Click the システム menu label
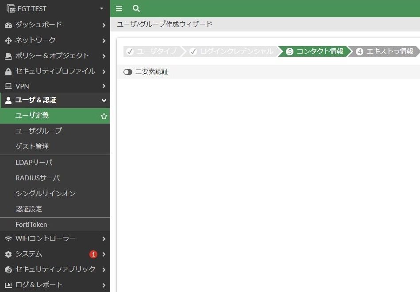 pyautogui.click(x=29, y=254)
